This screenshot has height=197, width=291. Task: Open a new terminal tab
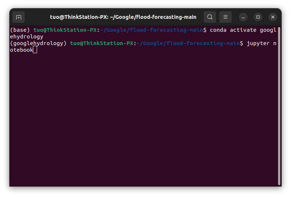coord(19,17)
